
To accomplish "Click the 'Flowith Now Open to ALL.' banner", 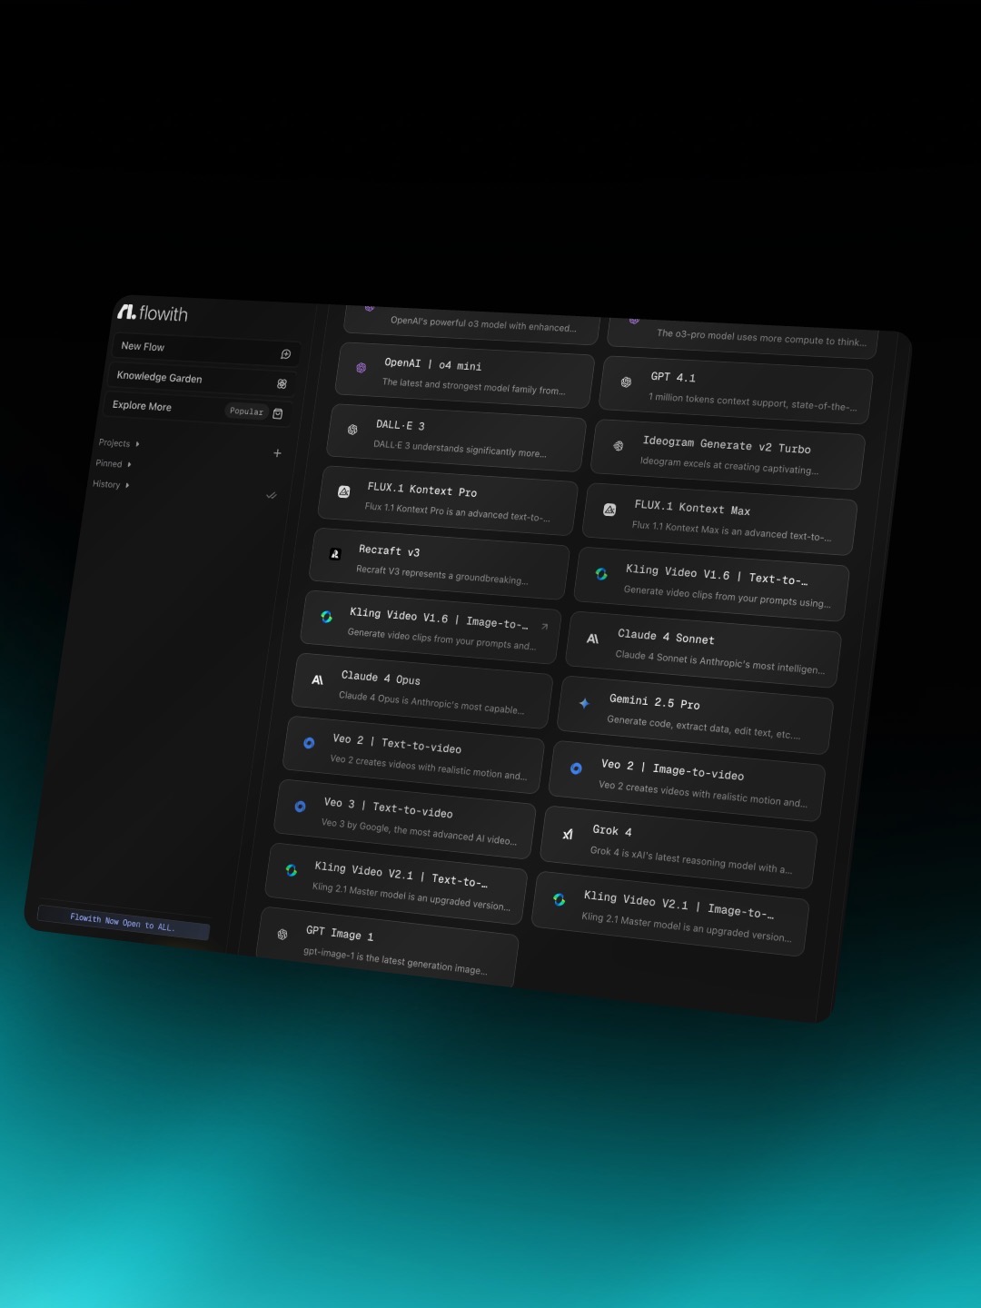I will coord(123,922).
